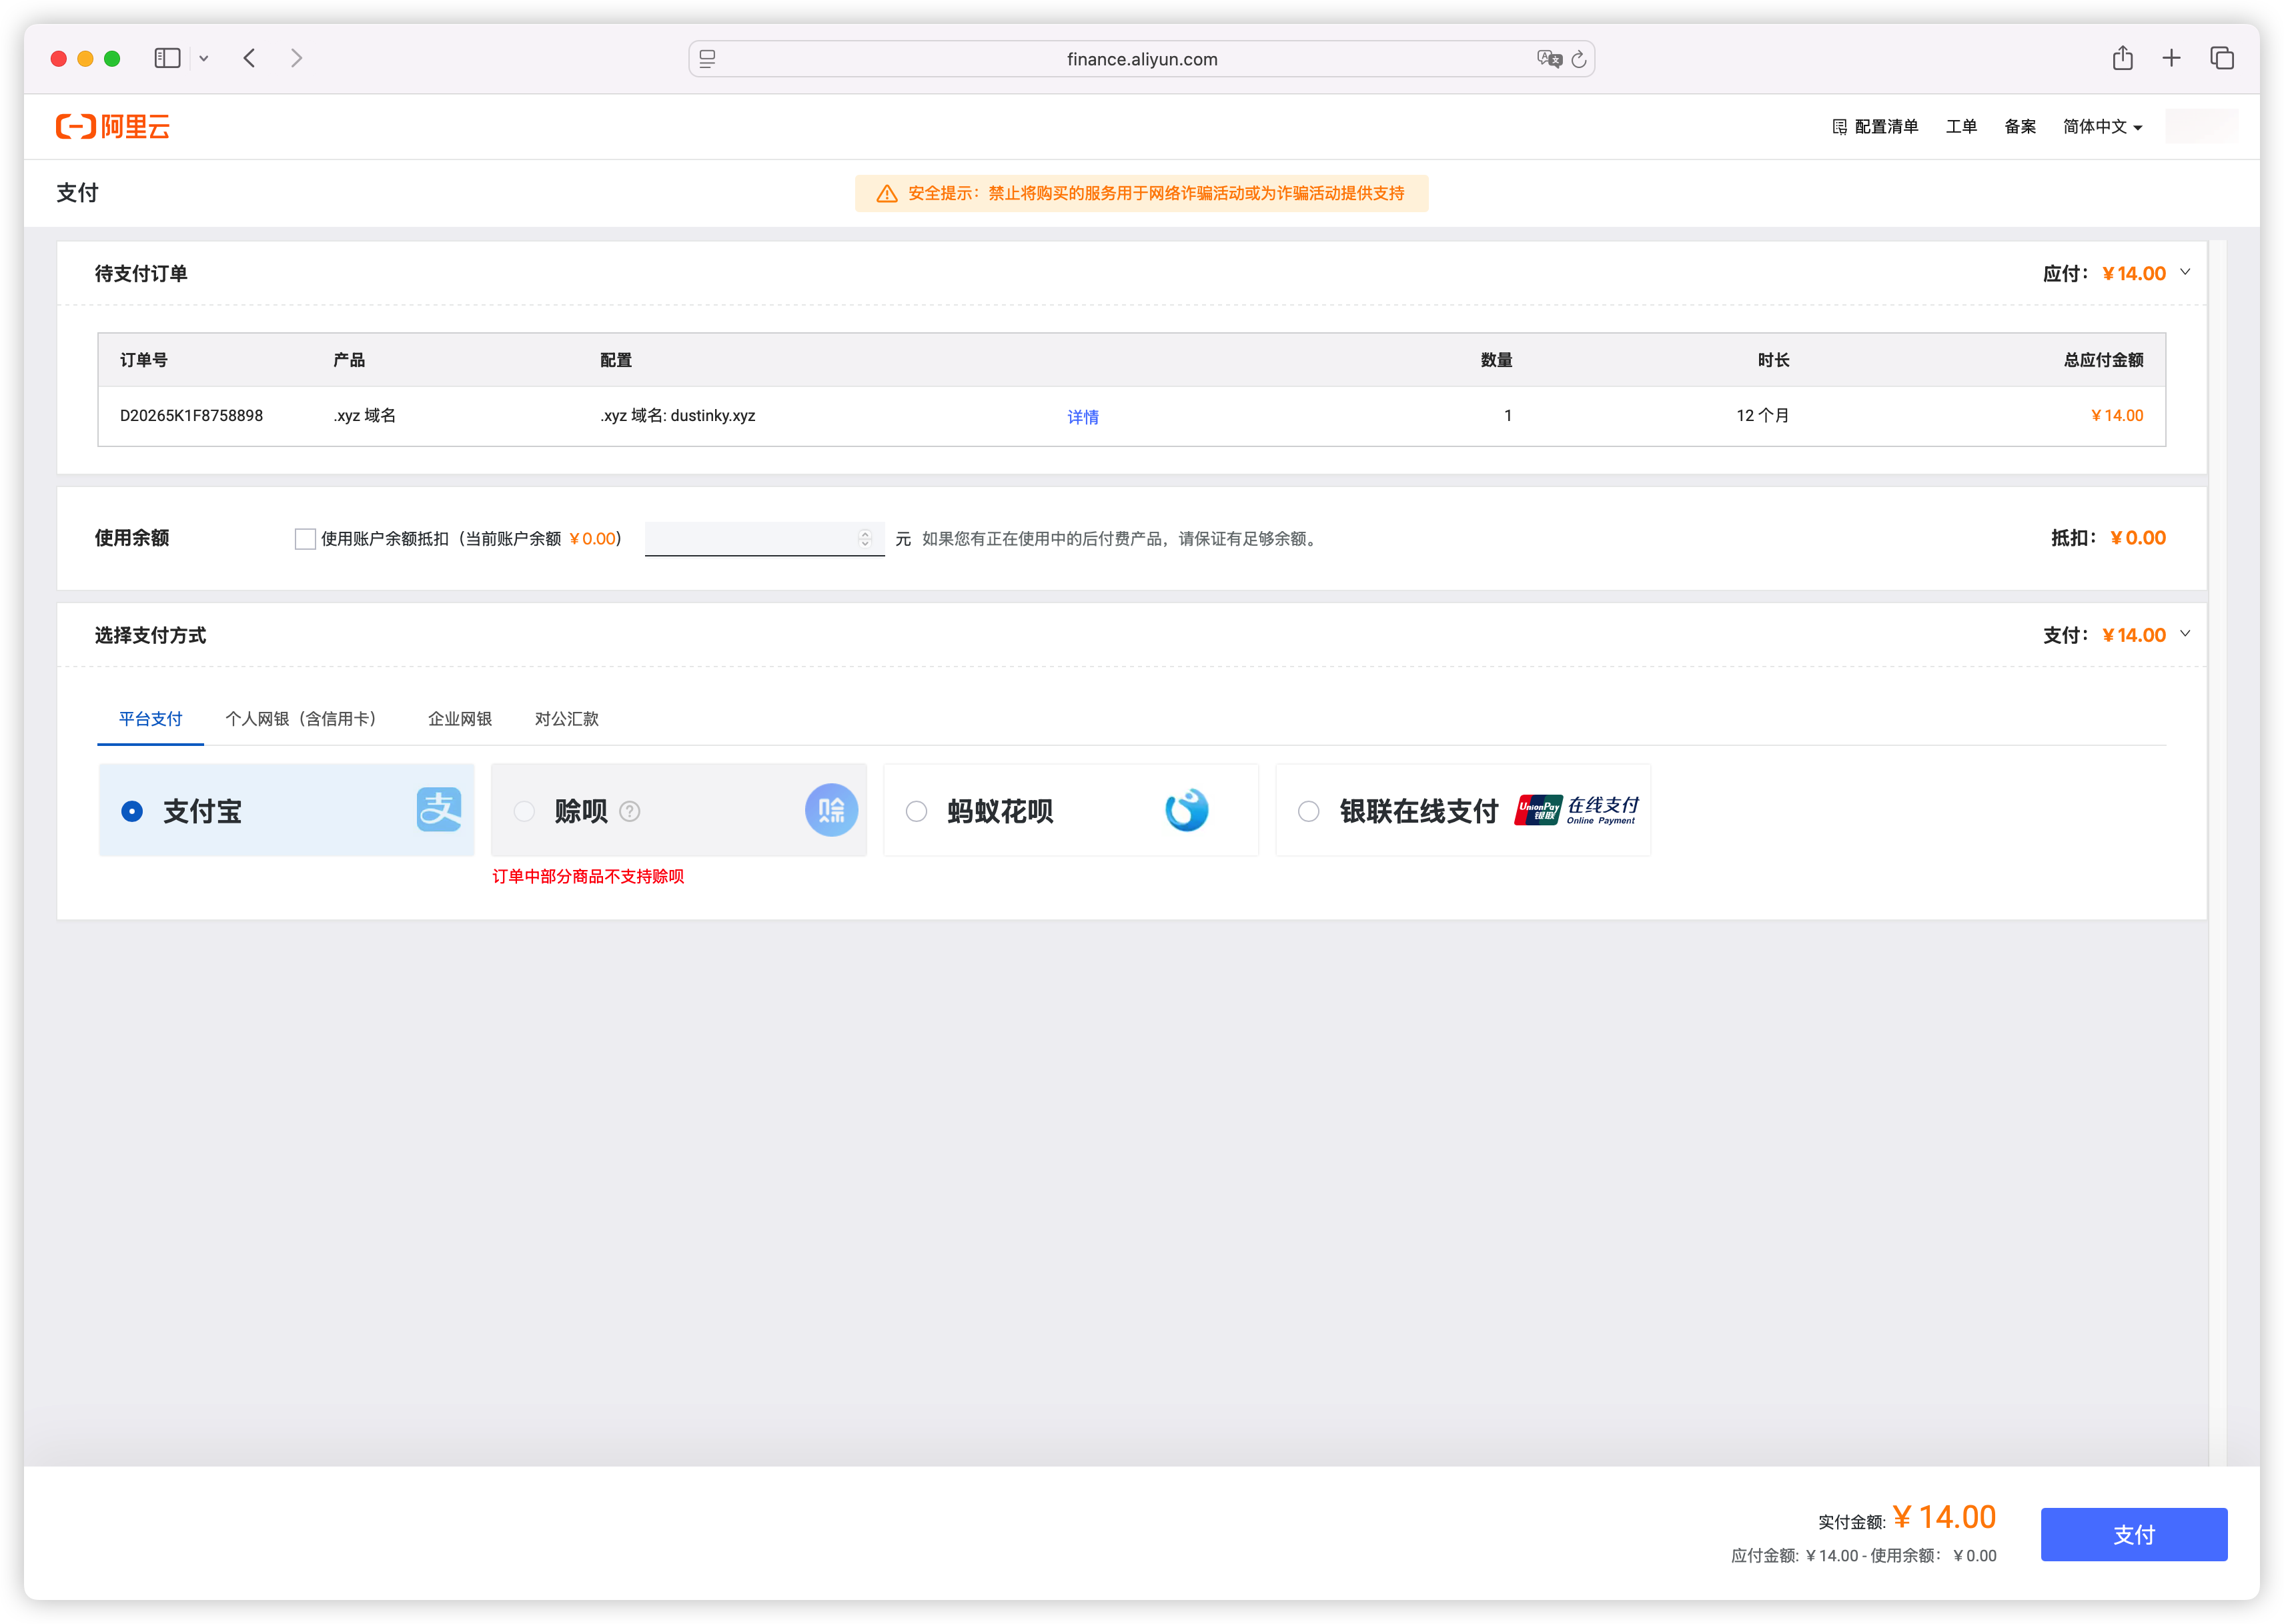The width and height of the screenshot is (2284, 1624).
Task: Select 蚂蚁花呗 payment radio button
Action: (x=916, y=811)
